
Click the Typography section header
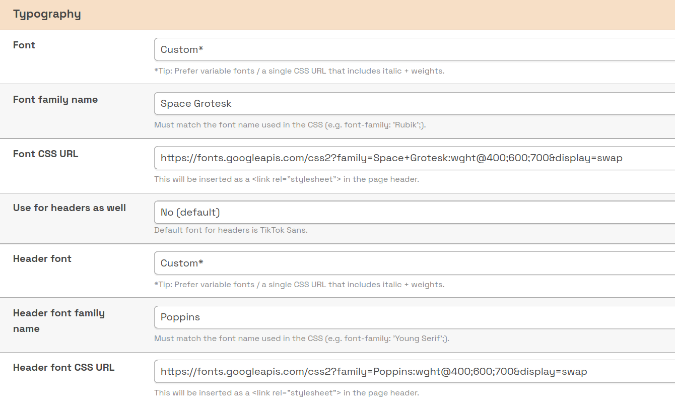pos(47,14)
